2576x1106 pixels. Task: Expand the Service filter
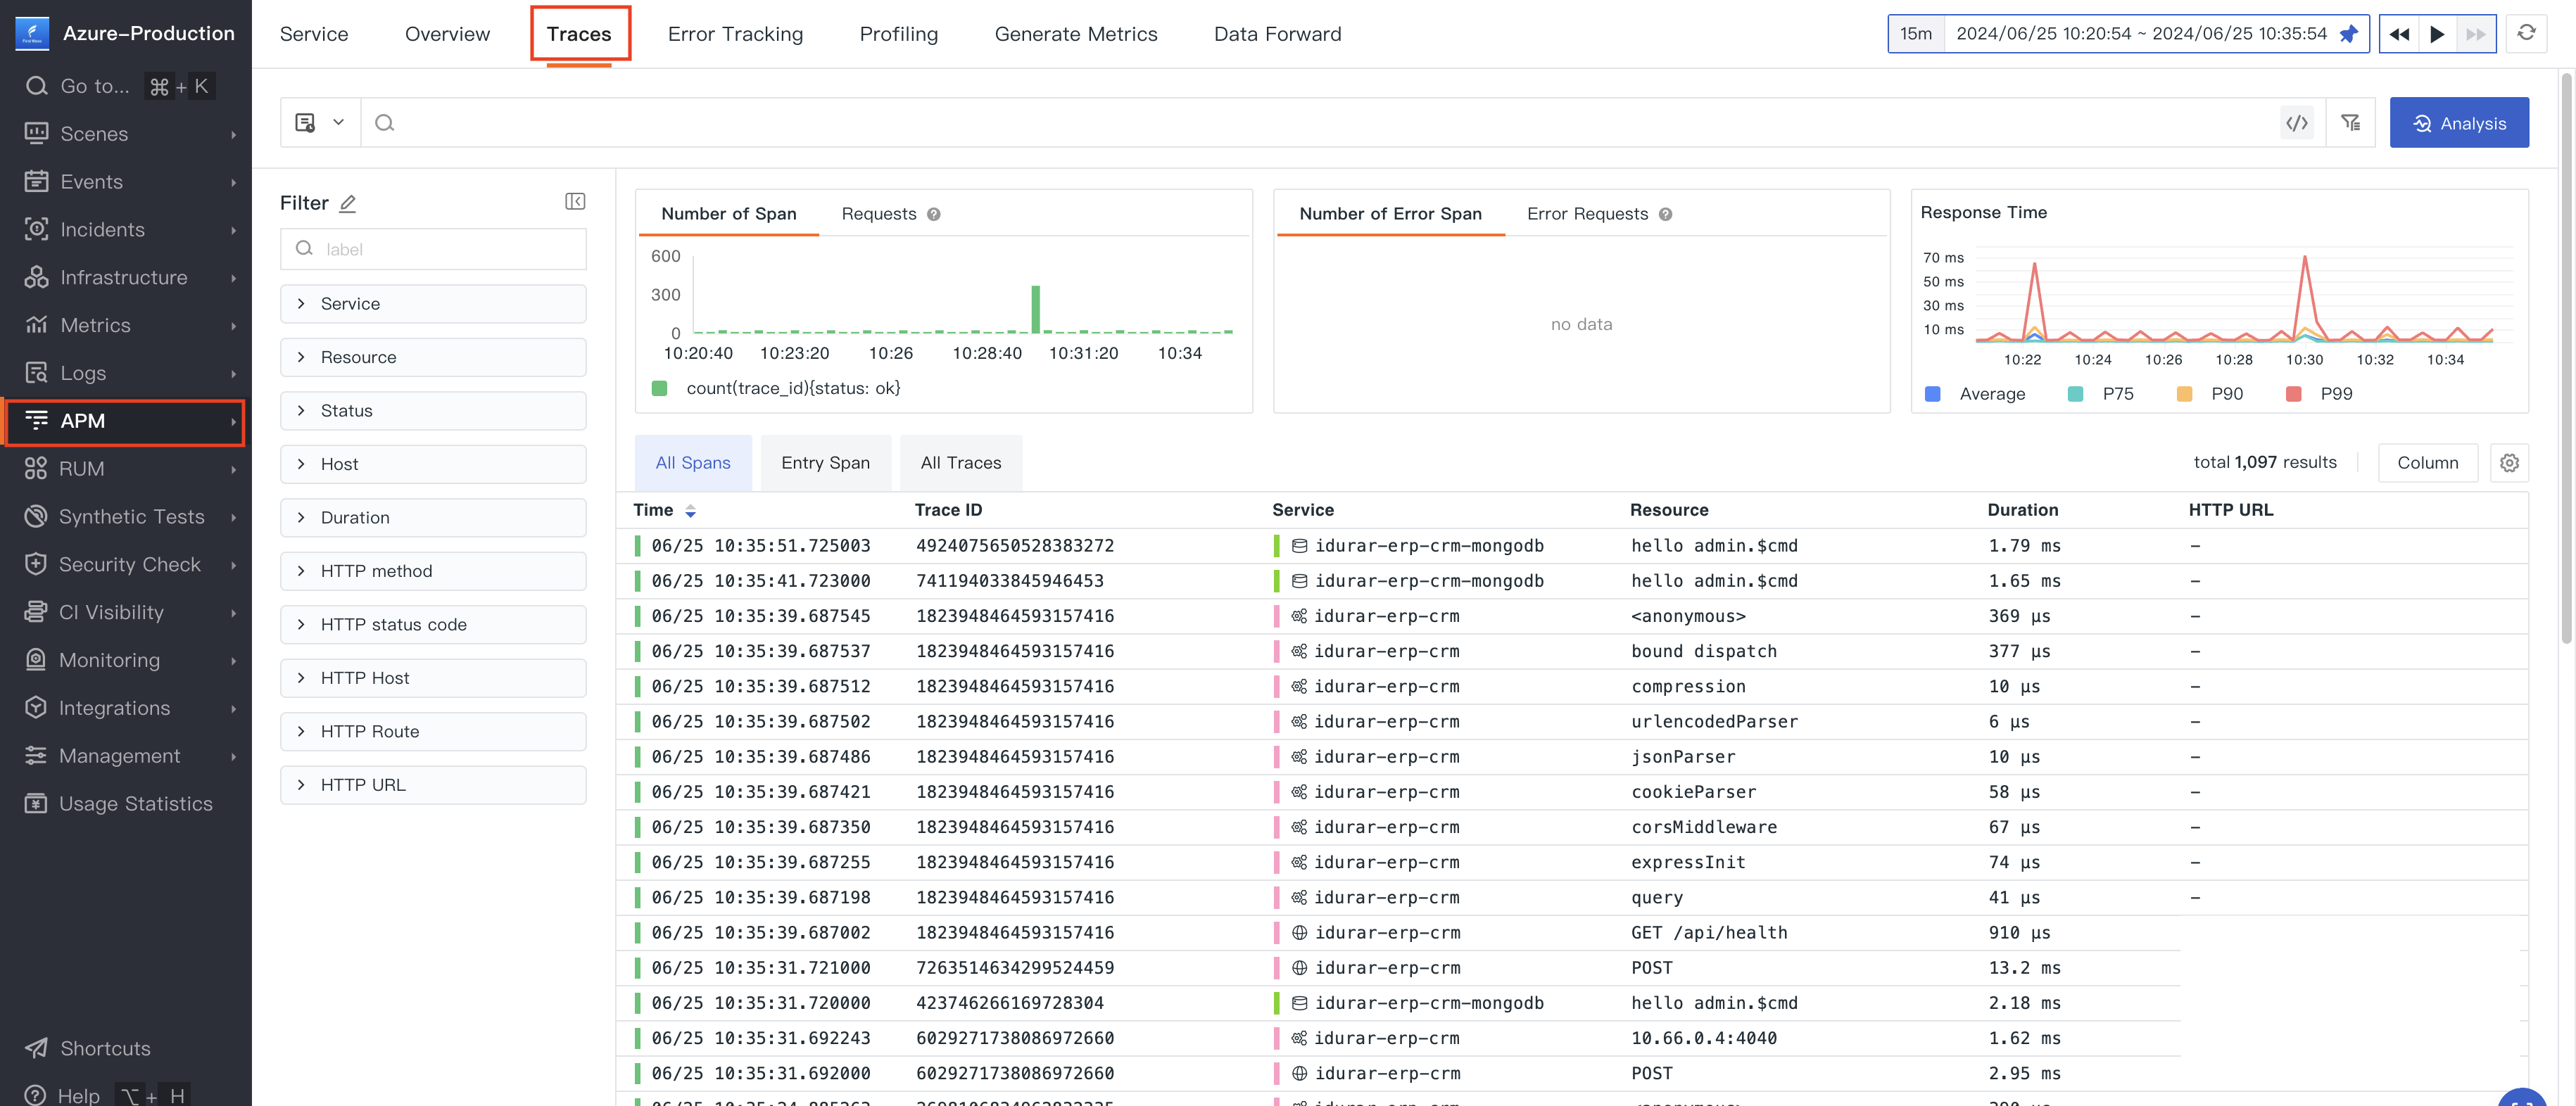[433, 304]
